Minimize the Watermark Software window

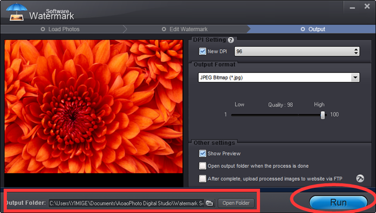(352, 8)
